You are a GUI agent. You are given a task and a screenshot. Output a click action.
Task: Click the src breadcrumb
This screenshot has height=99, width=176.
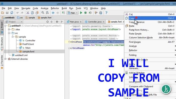20,18
